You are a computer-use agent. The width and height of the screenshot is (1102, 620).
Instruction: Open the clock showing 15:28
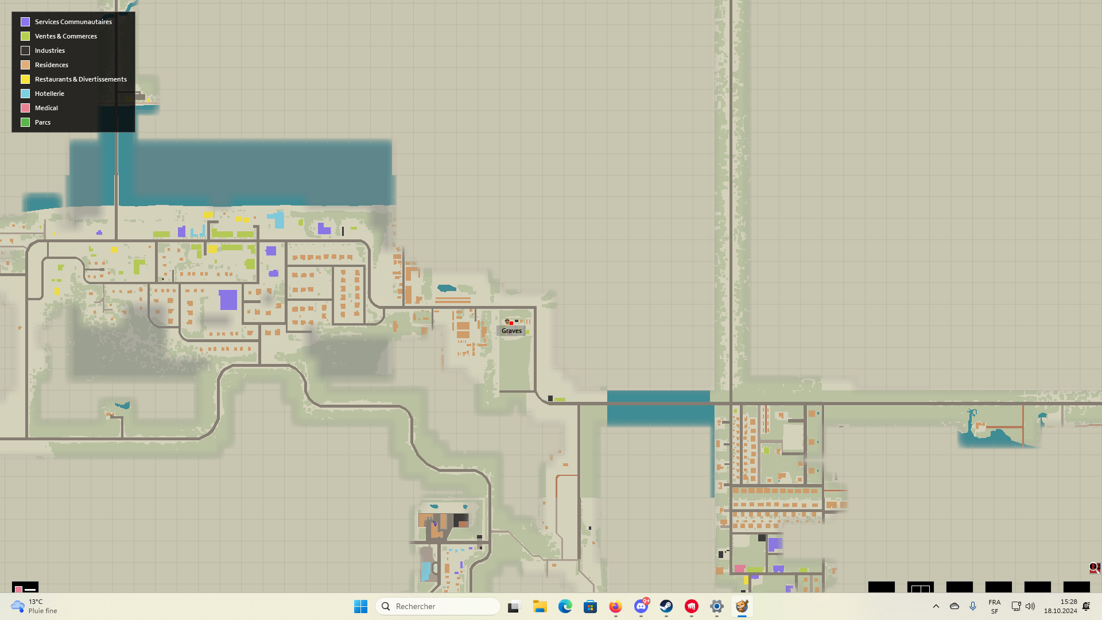pos(1060,606)
